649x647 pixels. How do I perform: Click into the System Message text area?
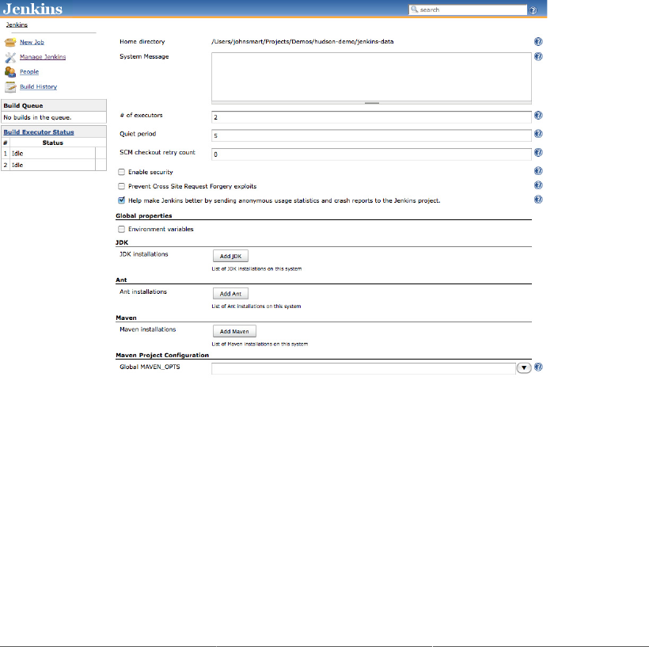point(371,77)
